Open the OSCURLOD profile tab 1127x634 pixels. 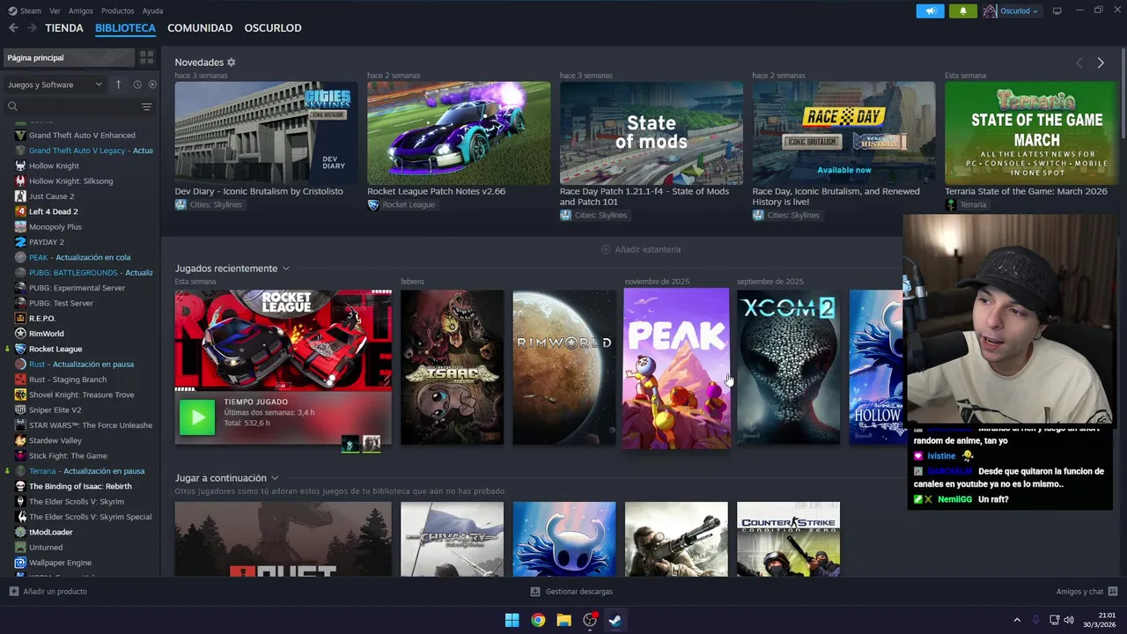[273, 28]
